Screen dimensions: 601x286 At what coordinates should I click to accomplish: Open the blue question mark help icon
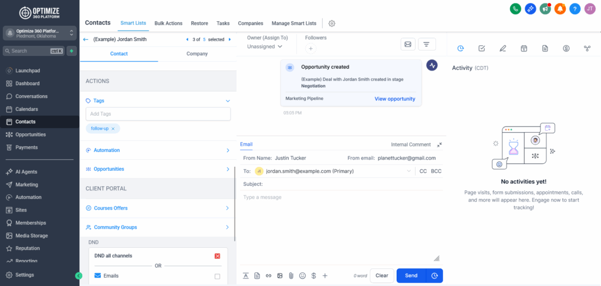click(575, 8)
